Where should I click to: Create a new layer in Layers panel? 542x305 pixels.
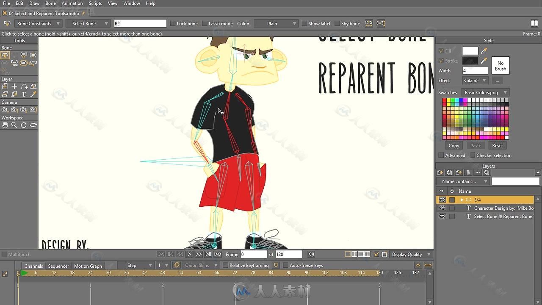click(x=440, y=172)
